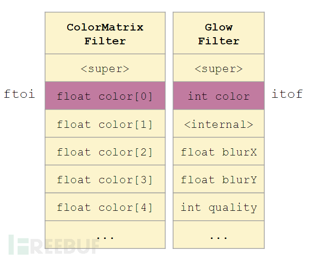Screen dimensions: 309x258
Task: Select the int quality field
Action: coord(218,207)
